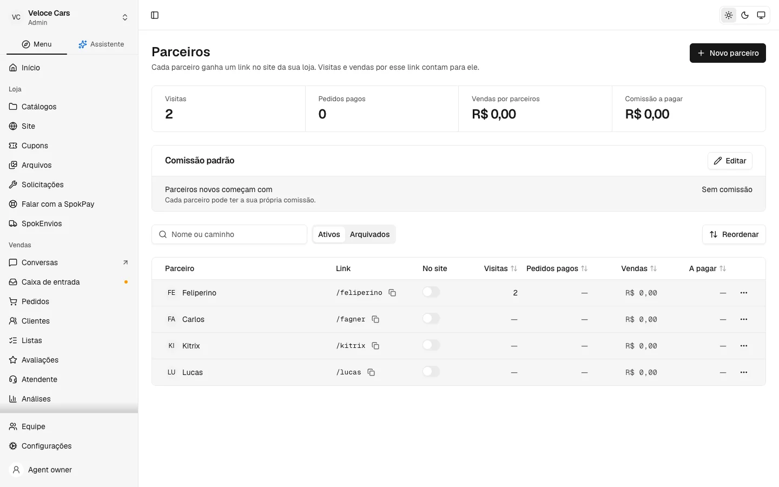Screen dimensions: 779x487
Task: Copy the /lucas link
Action: [x=371, y=372]
